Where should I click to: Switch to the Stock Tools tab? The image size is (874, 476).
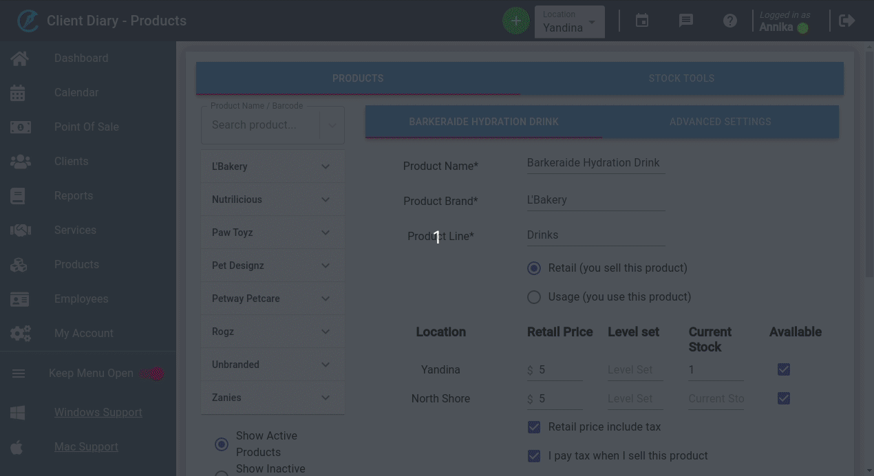681,78
